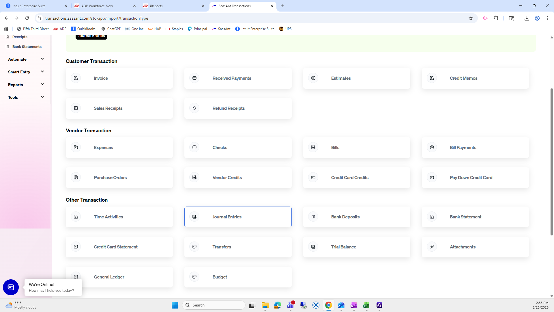Click the Windows taskbar Search box

coord(214,305)
